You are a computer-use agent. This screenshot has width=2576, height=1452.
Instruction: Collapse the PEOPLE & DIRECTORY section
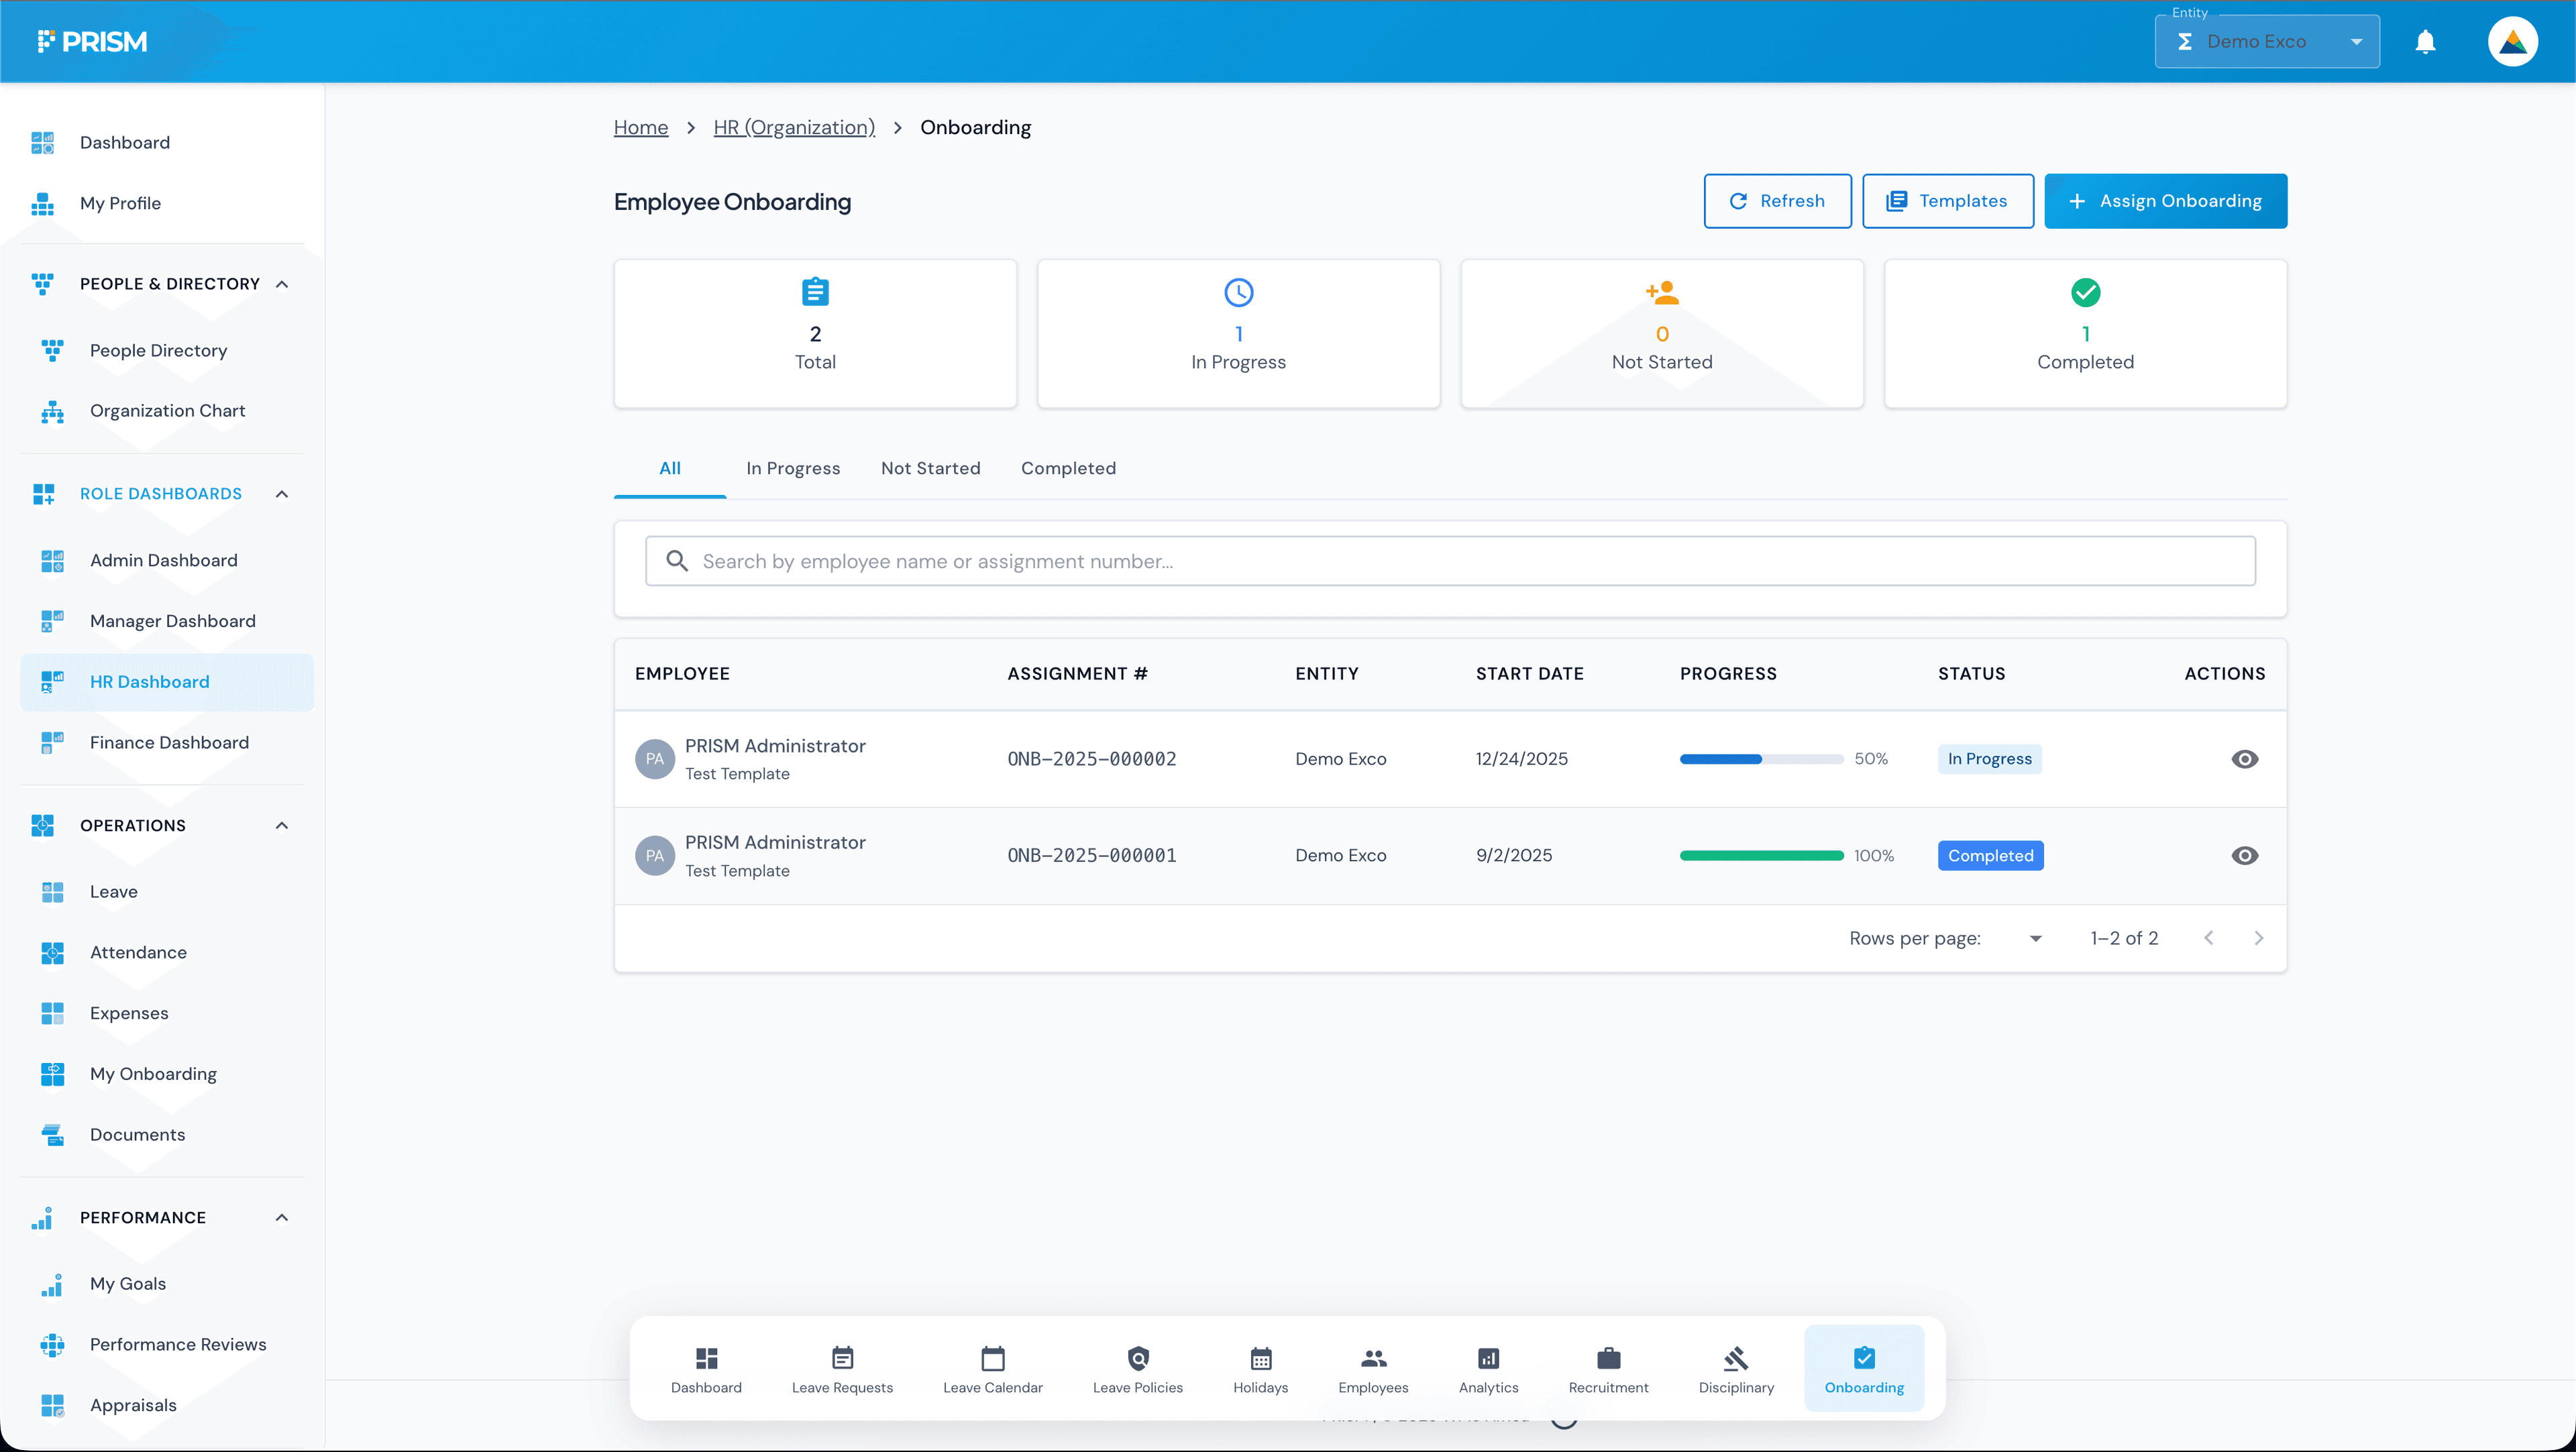281,283
